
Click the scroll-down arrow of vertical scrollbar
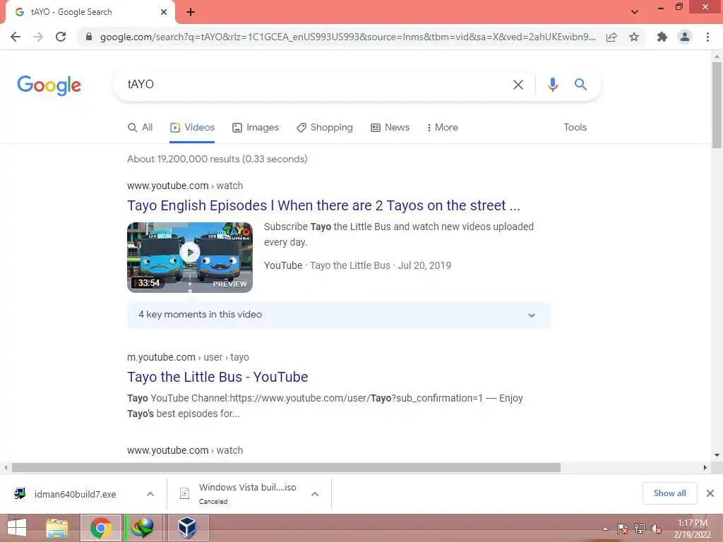pos(717,455)
